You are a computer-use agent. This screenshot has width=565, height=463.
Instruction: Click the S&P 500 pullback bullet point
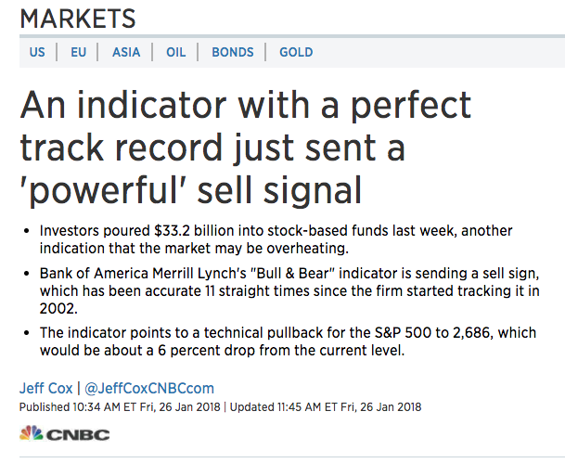point(288,341)
